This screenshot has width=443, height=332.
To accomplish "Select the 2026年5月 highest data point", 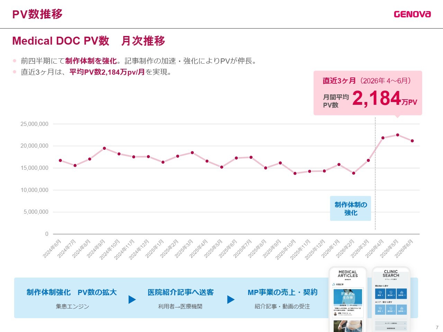I will (x=398, y=135).
